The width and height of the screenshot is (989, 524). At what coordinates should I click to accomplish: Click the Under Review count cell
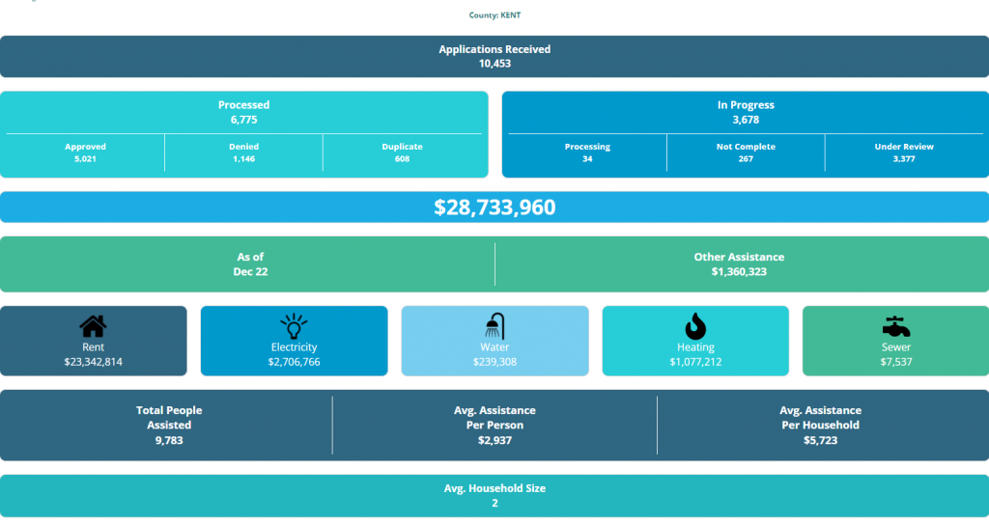[x=904, y=152]
